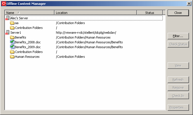193x115 pixels.
Task: Click the Oracle icon in title bar
Action: [x=3, y=3]
